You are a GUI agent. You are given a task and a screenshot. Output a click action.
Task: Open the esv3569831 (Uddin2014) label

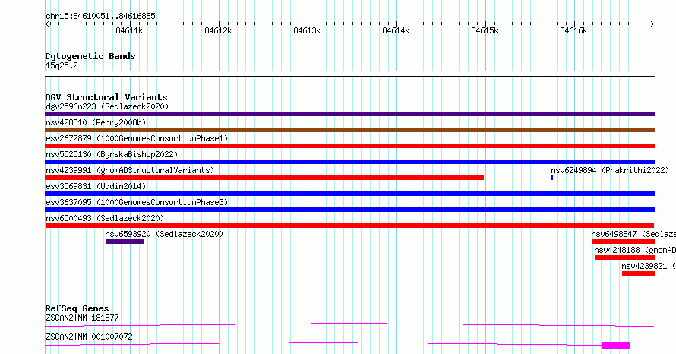[x=96, y=186]
